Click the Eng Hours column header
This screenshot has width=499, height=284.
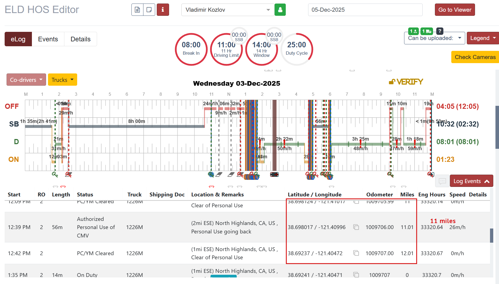[x=432, y=195]
